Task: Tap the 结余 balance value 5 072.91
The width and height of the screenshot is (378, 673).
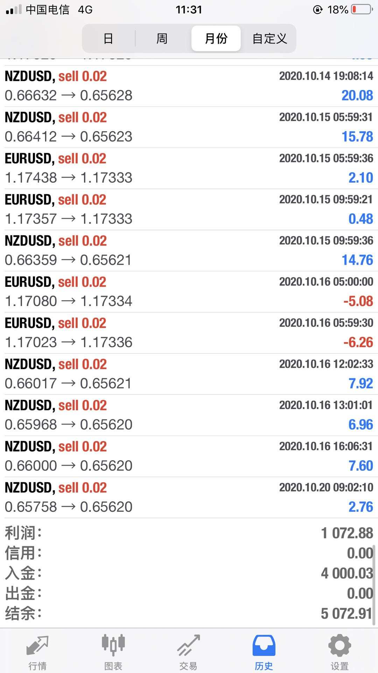Action: [346, 613]
